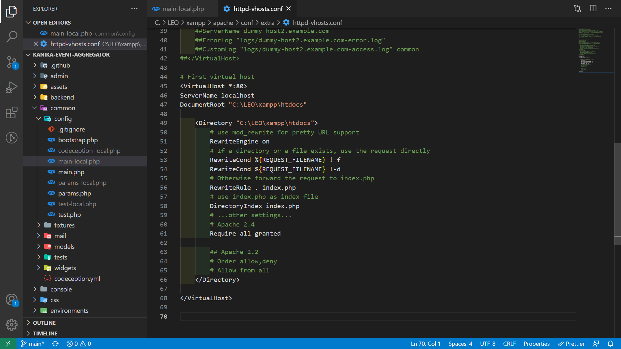Change indentation via Spaces: 4
621x349 pixels.
[460, 344]
